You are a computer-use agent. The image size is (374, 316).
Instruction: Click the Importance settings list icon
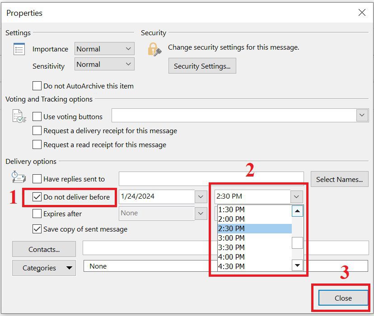(x=19, y=49)
